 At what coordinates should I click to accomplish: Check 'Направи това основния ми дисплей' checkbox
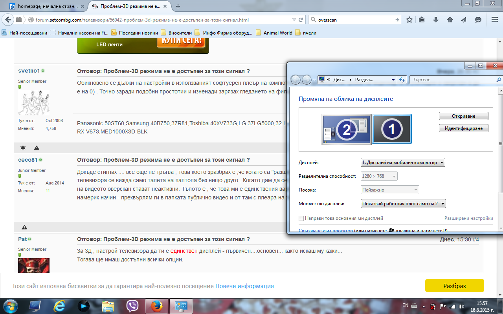click(x=301, y=218)
